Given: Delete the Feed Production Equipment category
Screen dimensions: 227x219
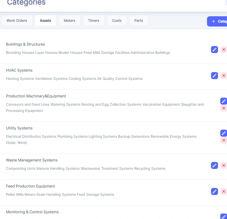Looking at the screenshot, I should coord(224,191).
